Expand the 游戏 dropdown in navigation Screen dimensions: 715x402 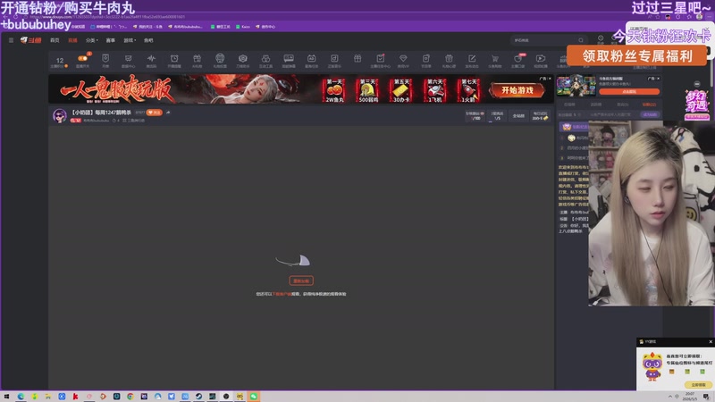130,40
